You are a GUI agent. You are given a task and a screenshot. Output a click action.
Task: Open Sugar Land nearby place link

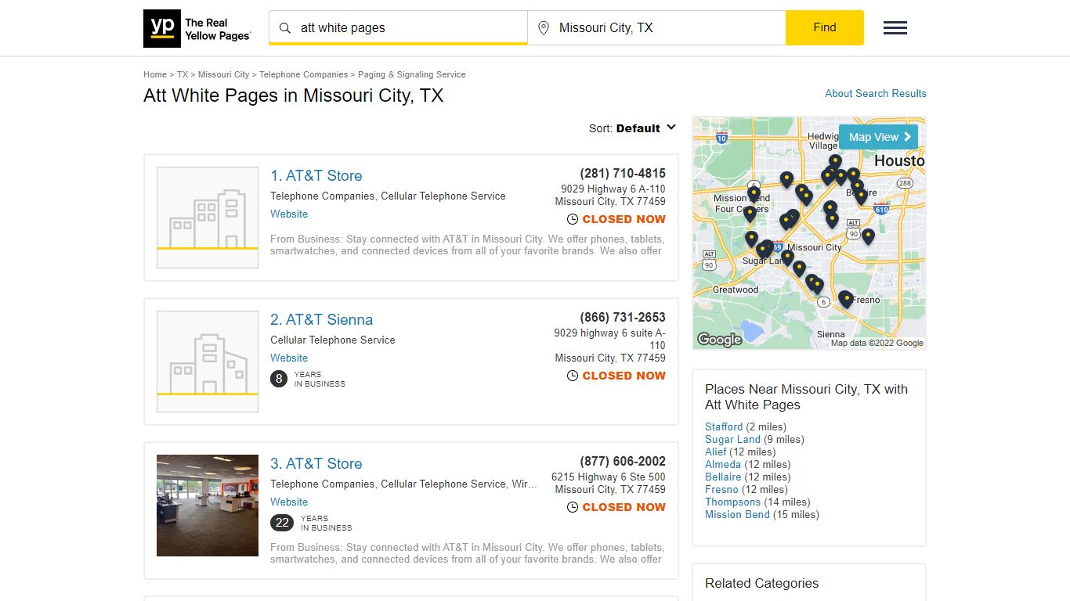(x=732, y=439)
